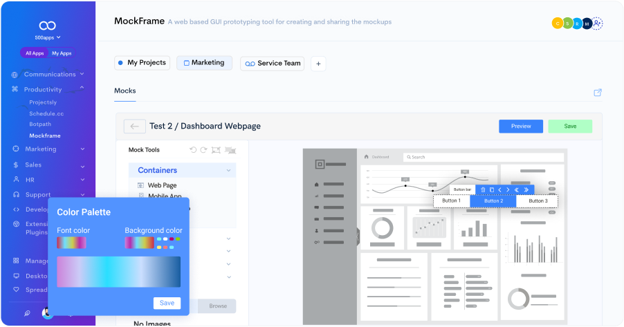The height and width of the screenshot is (327, 624).
Task: Click the panel collapse handle beside mock canvas
Action: pyautogui.click(x=358, y=236)
